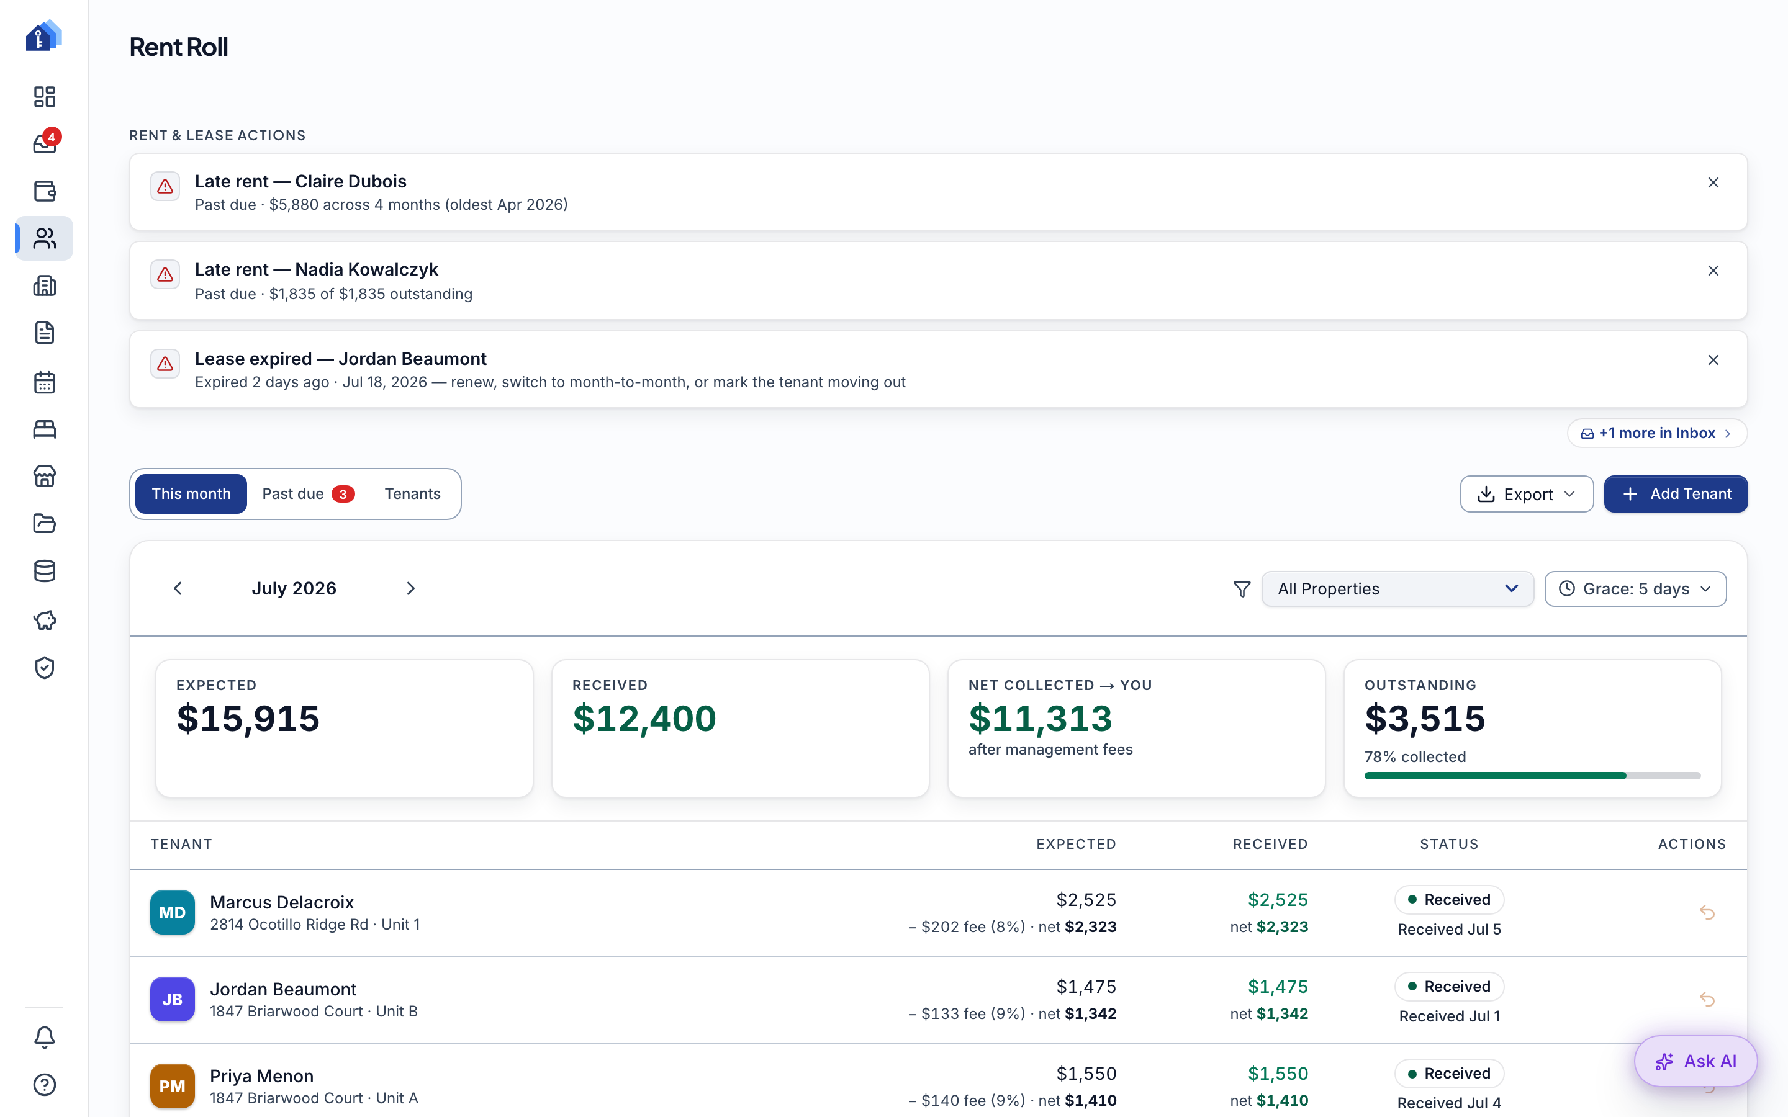The width and height of the screenshot is (1788, 1117).
Task: Undo payment for Marcus Delacroix
Action: [x=1707, y=912]
